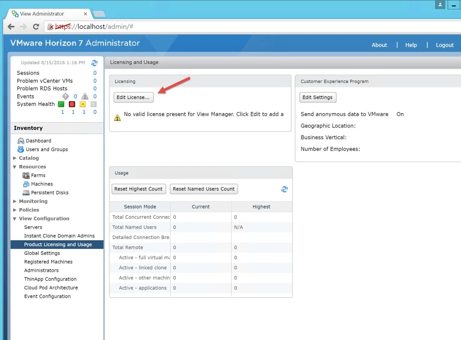Click the Dashboard gauge icon
Viewport: 461px width, 340px height.
[21, 141]
